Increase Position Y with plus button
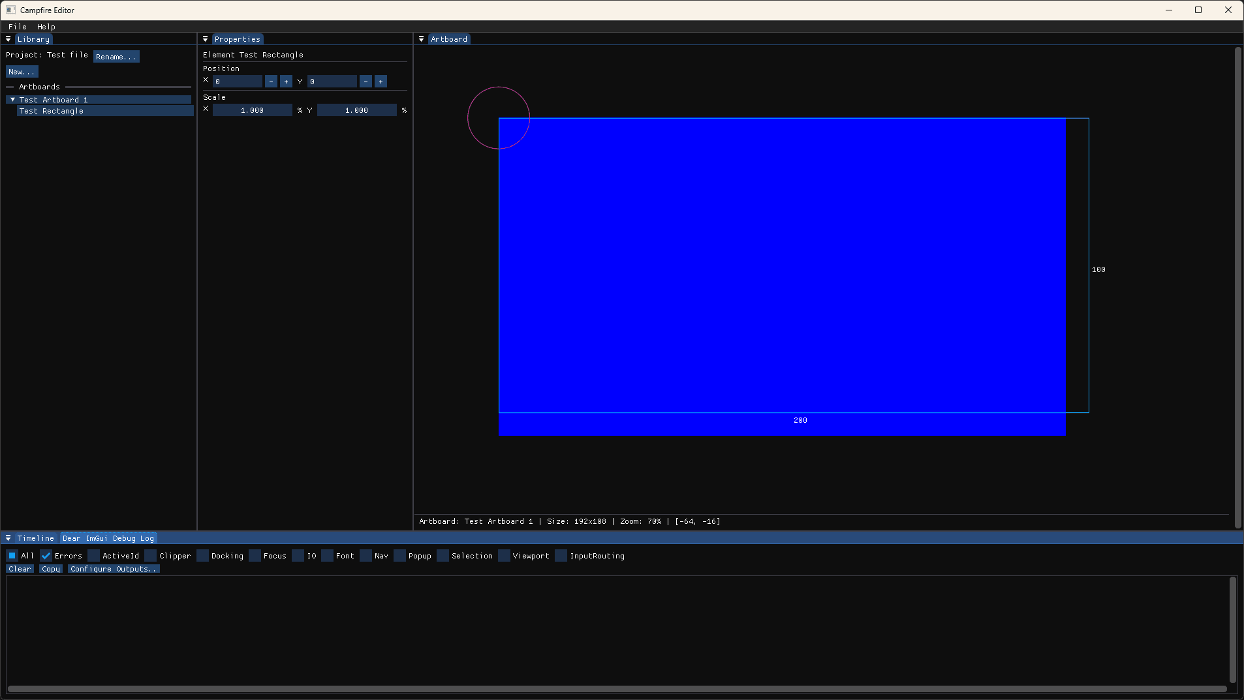1244x700 pixels. point(381,82)
